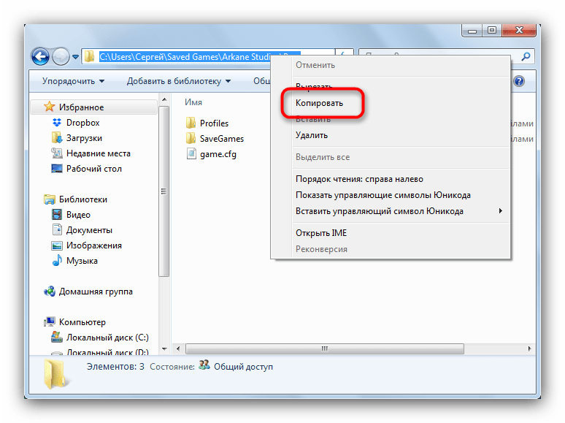
Task: Click the large folder icon in details pane
Action: pyautogui.click(x=55, y=374)
